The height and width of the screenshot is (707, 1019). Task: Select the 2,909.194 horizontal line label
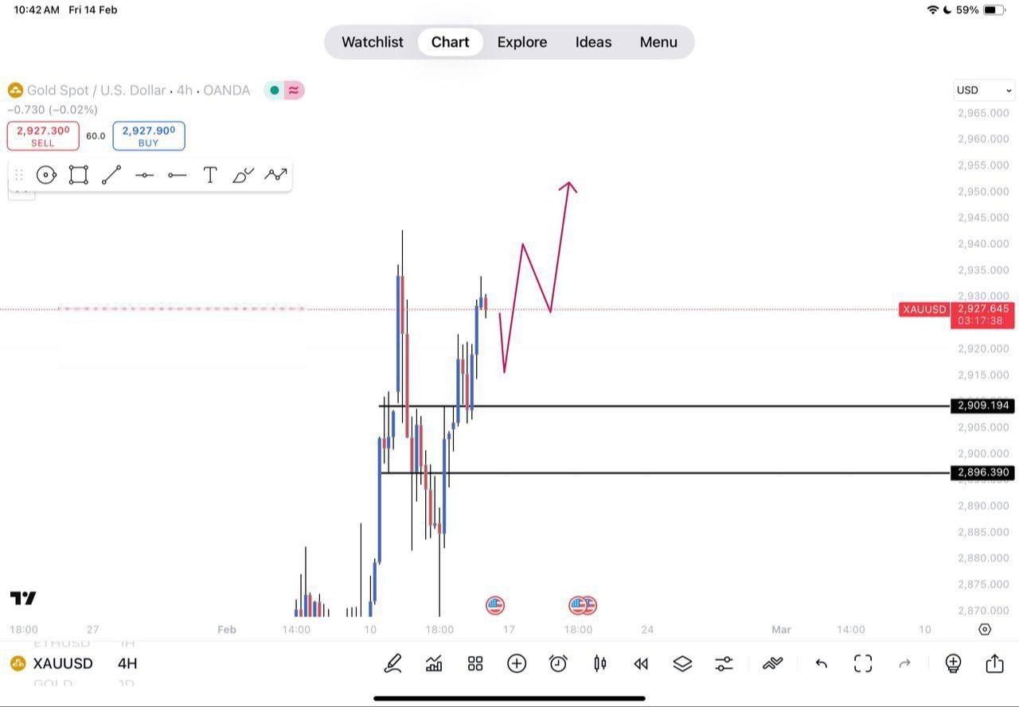pos(983,406)
